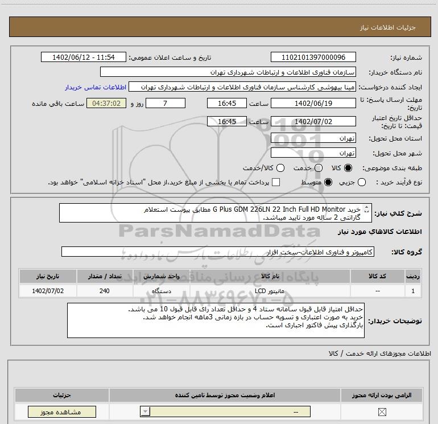The width and height of the screenshot is (438, 424).
Task: Click the شماره نیاز field 1102101397000096
Action: (313, 57)
